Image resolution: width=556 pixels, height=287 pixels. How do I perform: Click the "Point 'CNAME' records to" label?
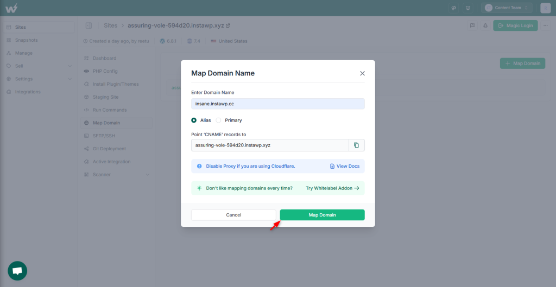[219, 135]
